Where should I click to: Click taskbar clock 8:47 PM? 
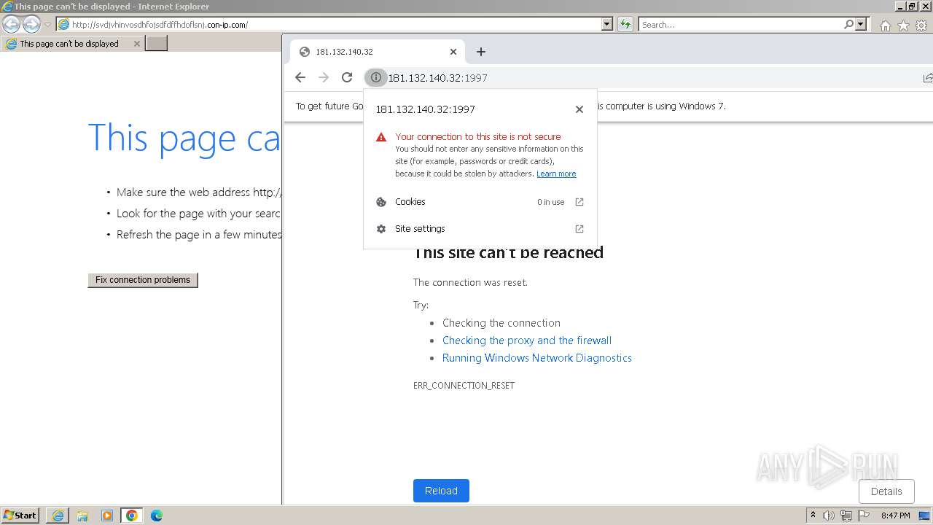895,516
